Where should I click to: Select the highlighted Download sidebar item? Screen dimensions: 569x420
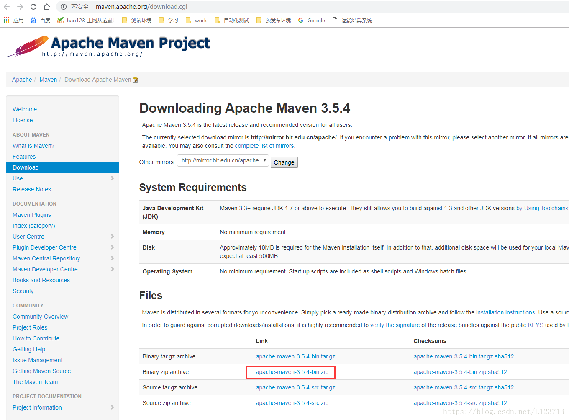[x=63, y=167]
